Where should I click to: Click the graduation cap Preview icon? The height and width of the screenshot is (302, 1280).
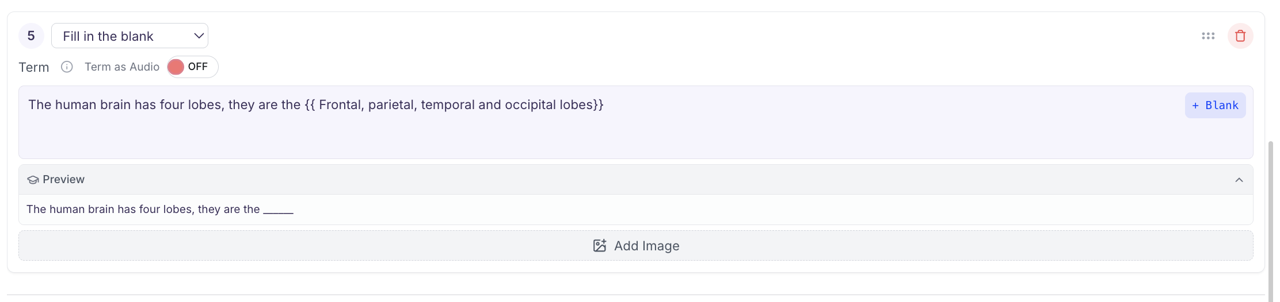[33, 180]
